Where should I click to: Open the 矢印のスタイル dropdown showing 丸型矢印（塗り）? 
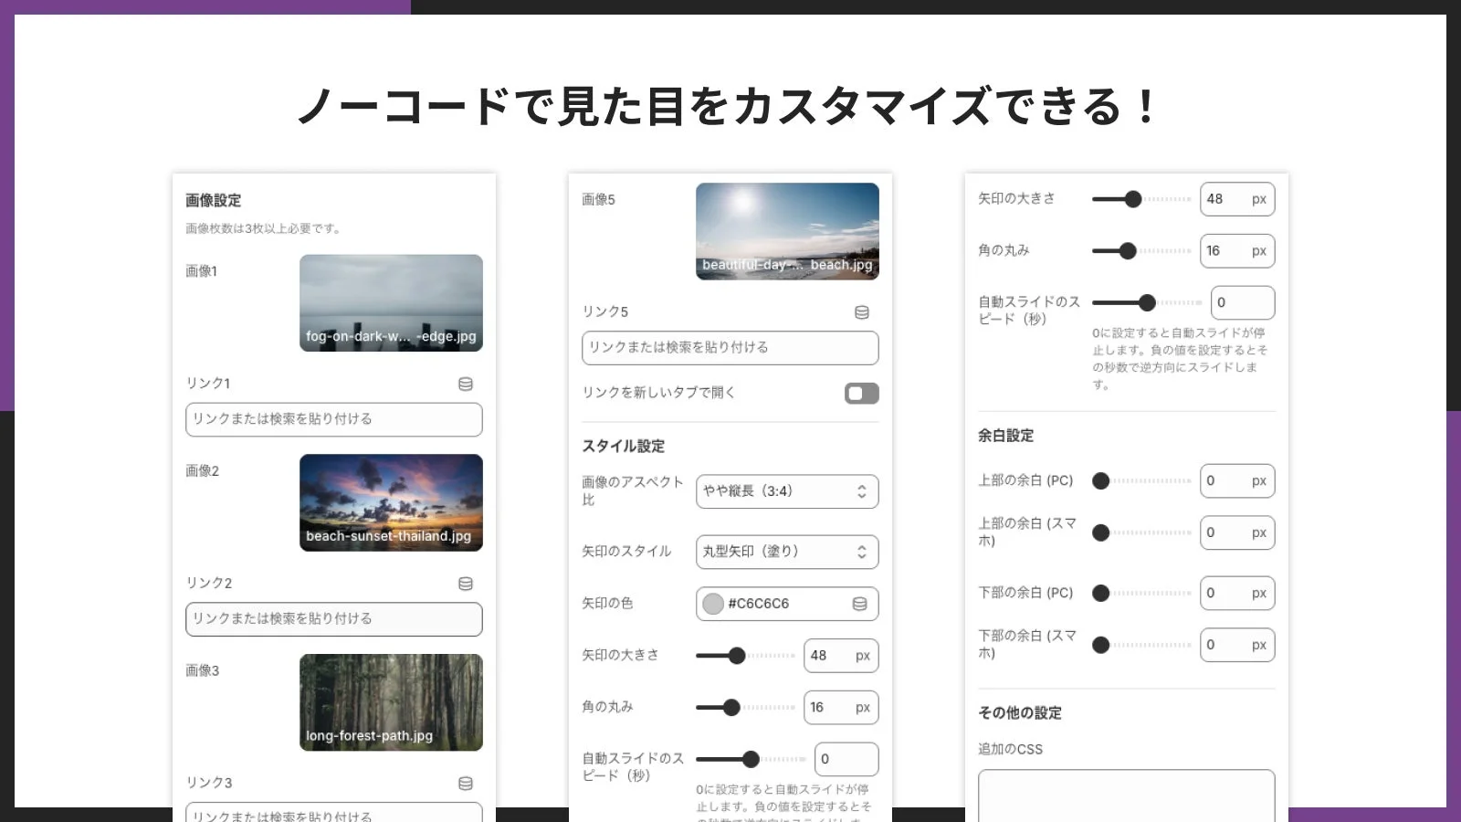click(786, 552)
